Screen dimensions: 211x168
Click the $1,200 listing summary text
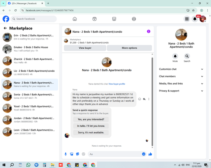tap(89, 43)
